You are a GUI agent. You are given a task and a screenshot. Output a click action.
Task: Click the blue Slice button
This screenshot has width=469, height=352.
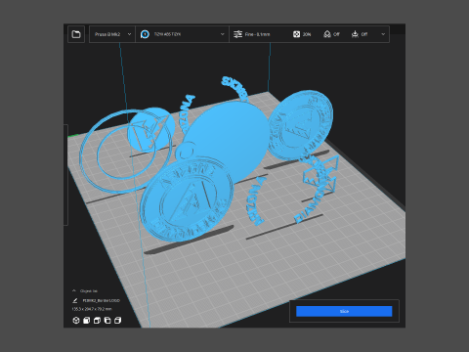(x=344, y=311)
